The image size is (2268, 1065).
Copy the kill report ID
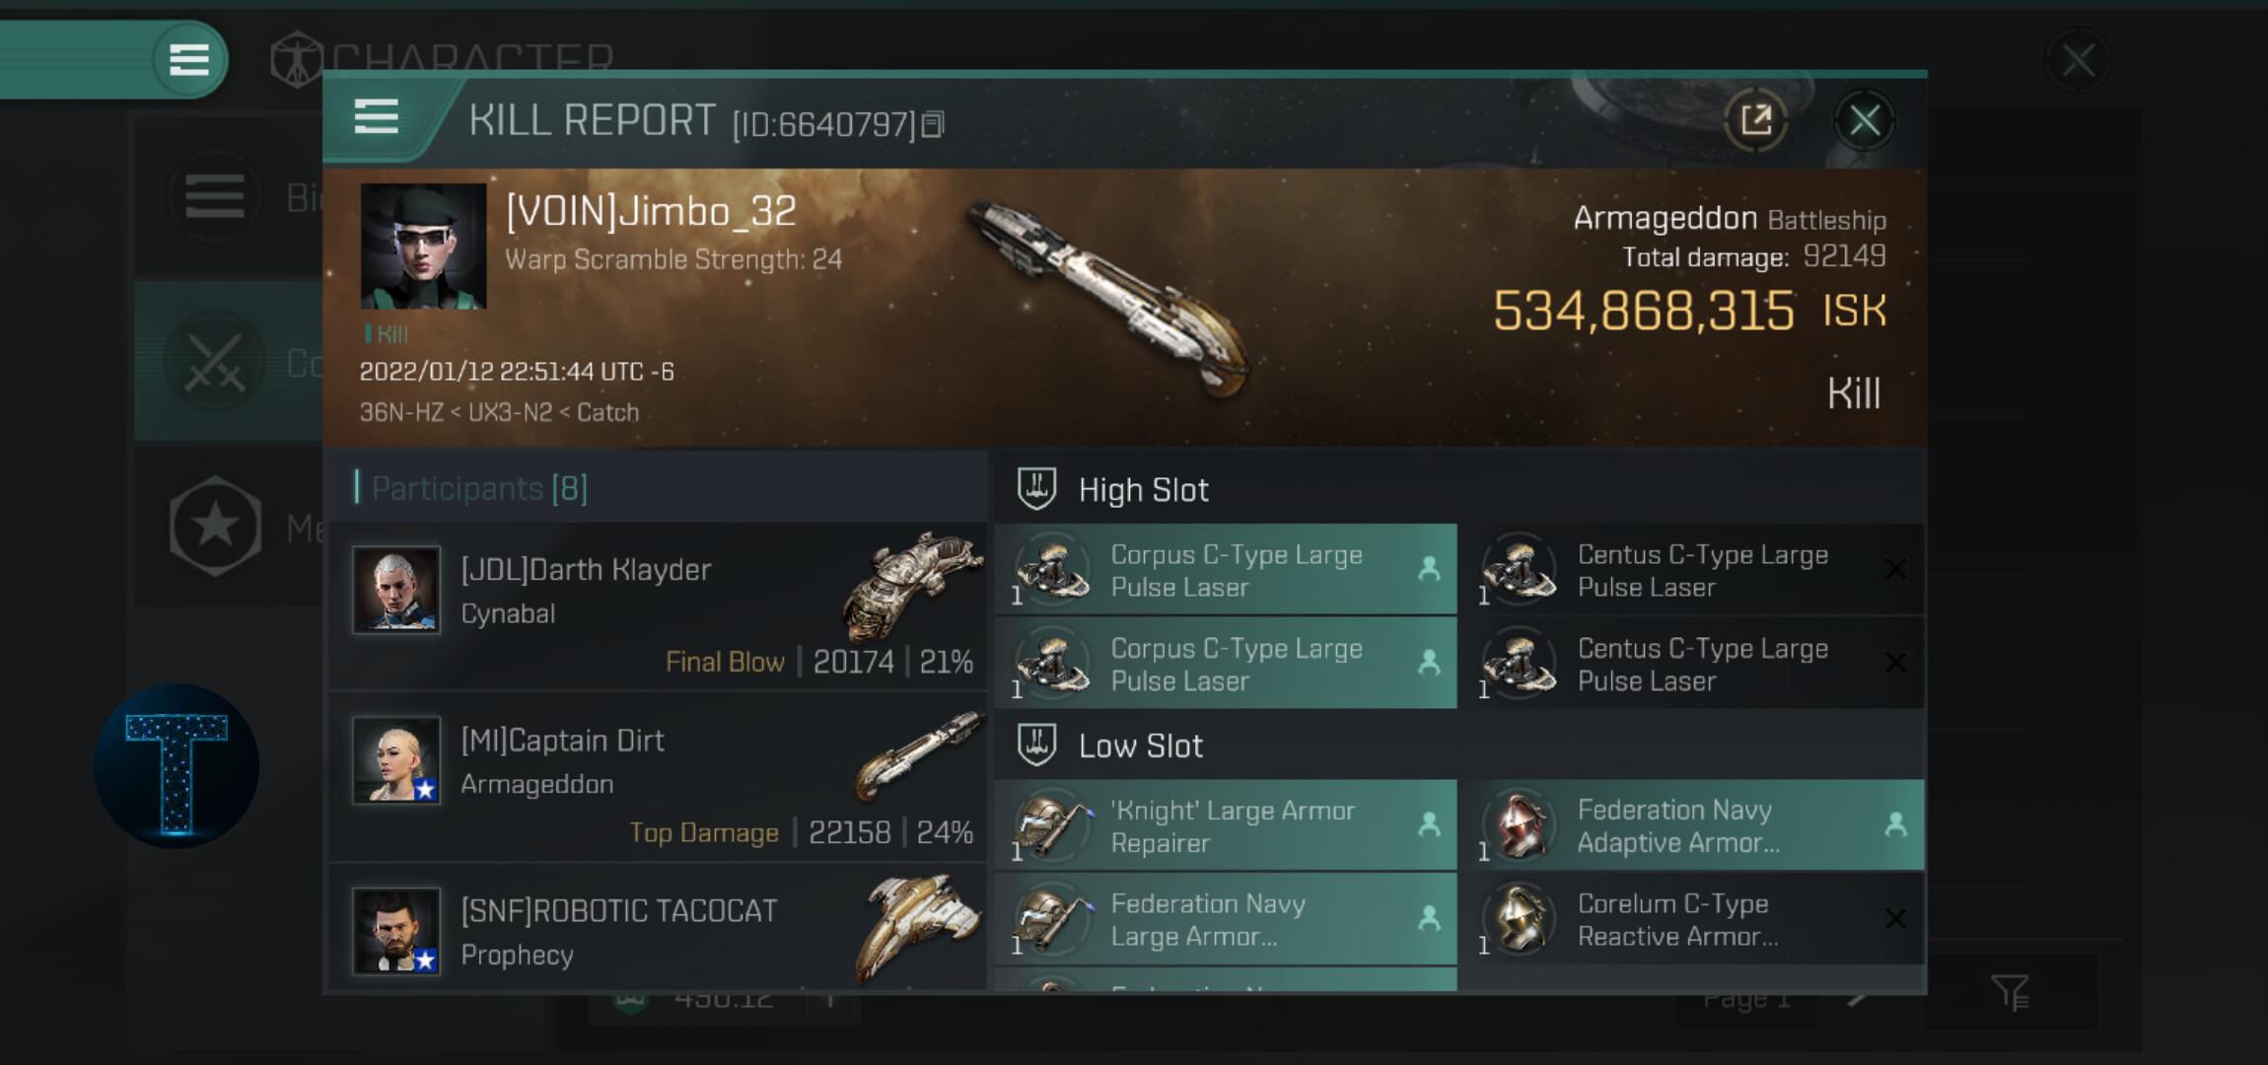[x=933, y=124]
